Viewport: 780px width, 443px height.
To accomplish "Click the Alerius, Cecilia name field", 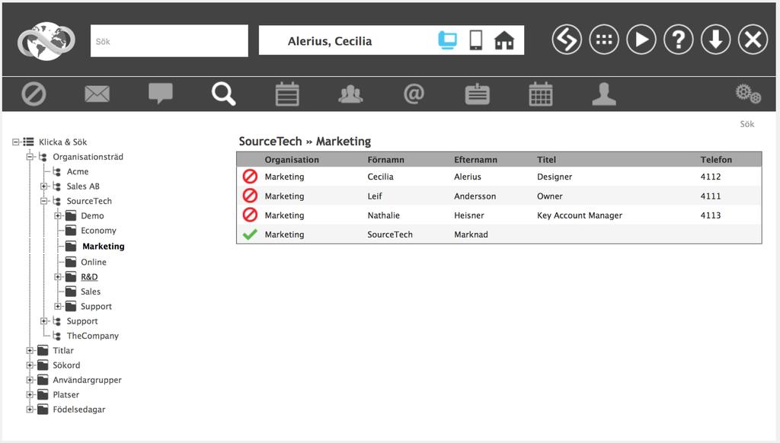I will tap(330, 41).
